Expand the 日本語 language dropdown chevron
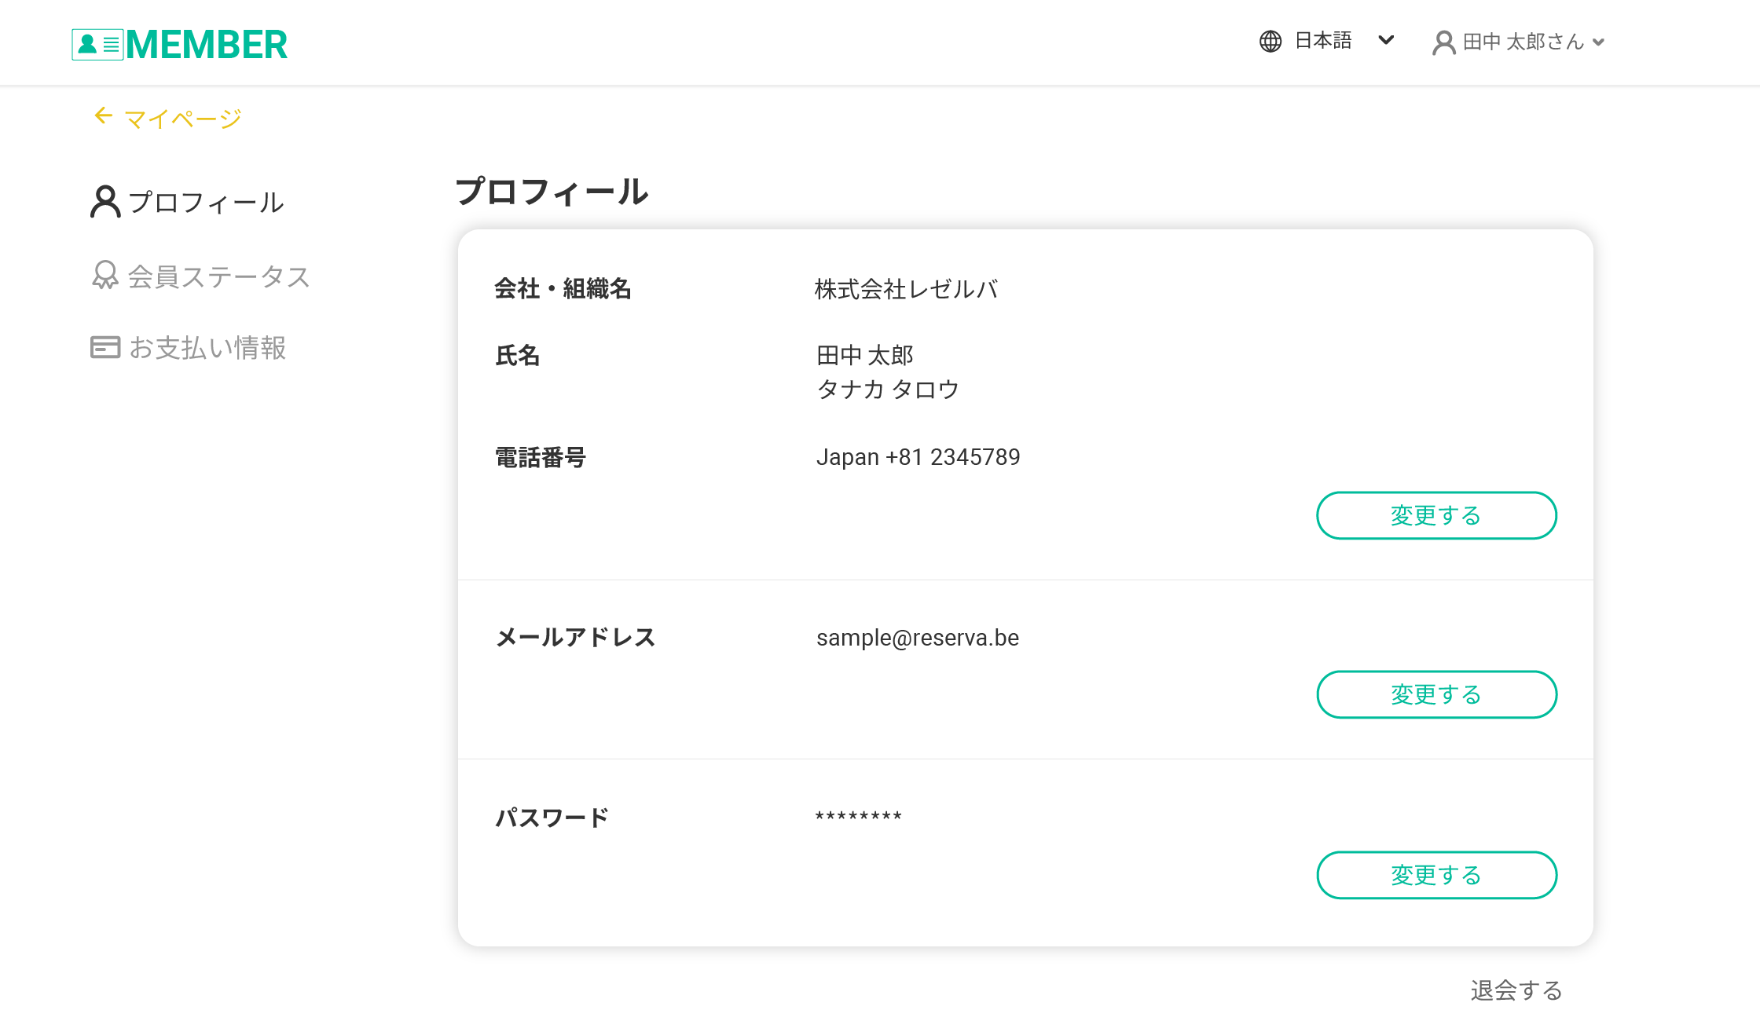1760x1032 pixels. [1386, 40]
